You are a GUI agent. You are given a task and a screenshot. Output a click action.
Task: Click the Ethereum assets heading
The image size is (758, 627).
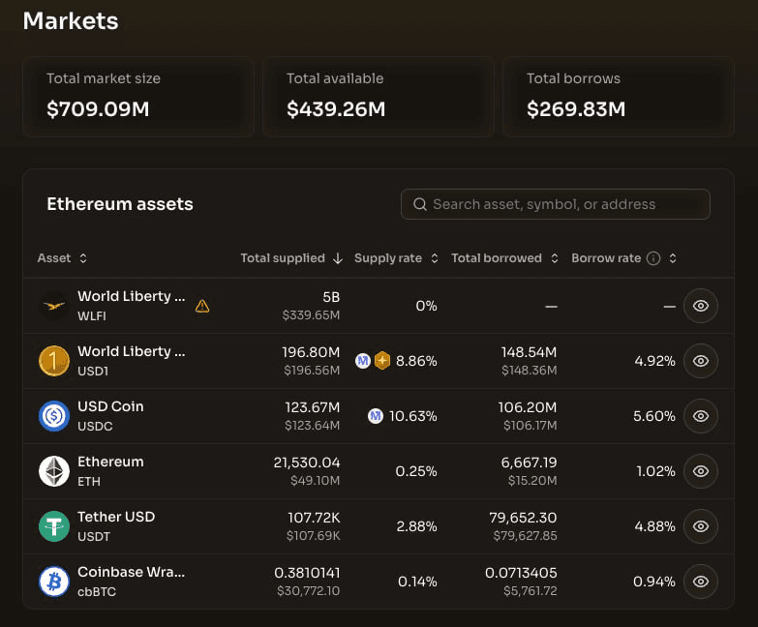[x=120, y=204]
